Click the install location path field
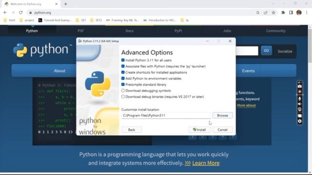Image resolution: width=312 pixels, height=175 pixels. point(166,115)
